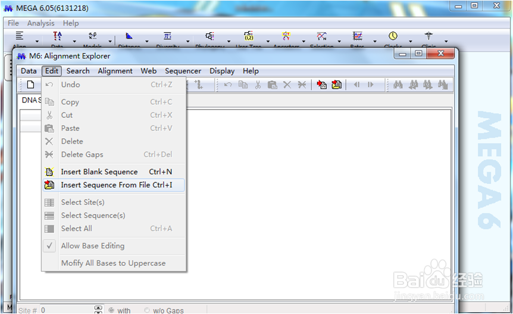
Task: Click the Models icon in MEGA toolbar
Action: coord(93,35)
